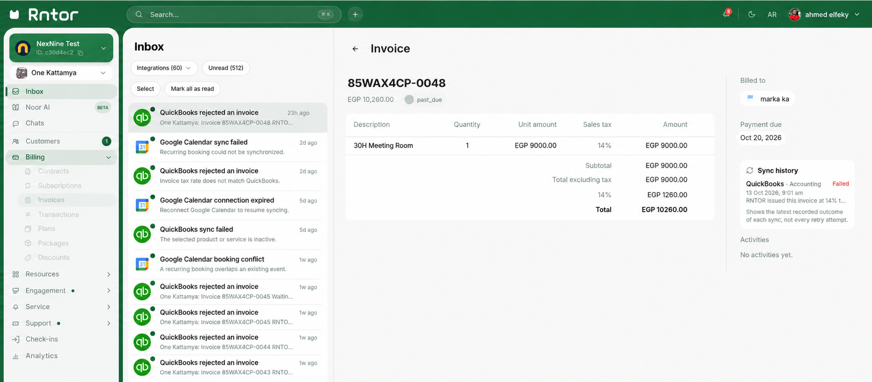Screen dimensions: 872x382
Task: Open the 23h ago QuickBooks rejected invoice
Action: pyautogui.click(x=228, y=117)
